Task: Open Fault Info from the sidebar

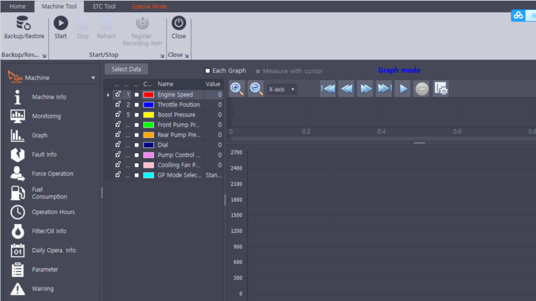Action: coord(44,154)
